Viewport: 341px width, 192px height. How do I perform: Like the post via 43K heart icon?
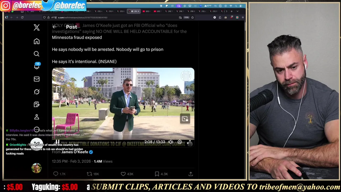[x=123, y=174]
